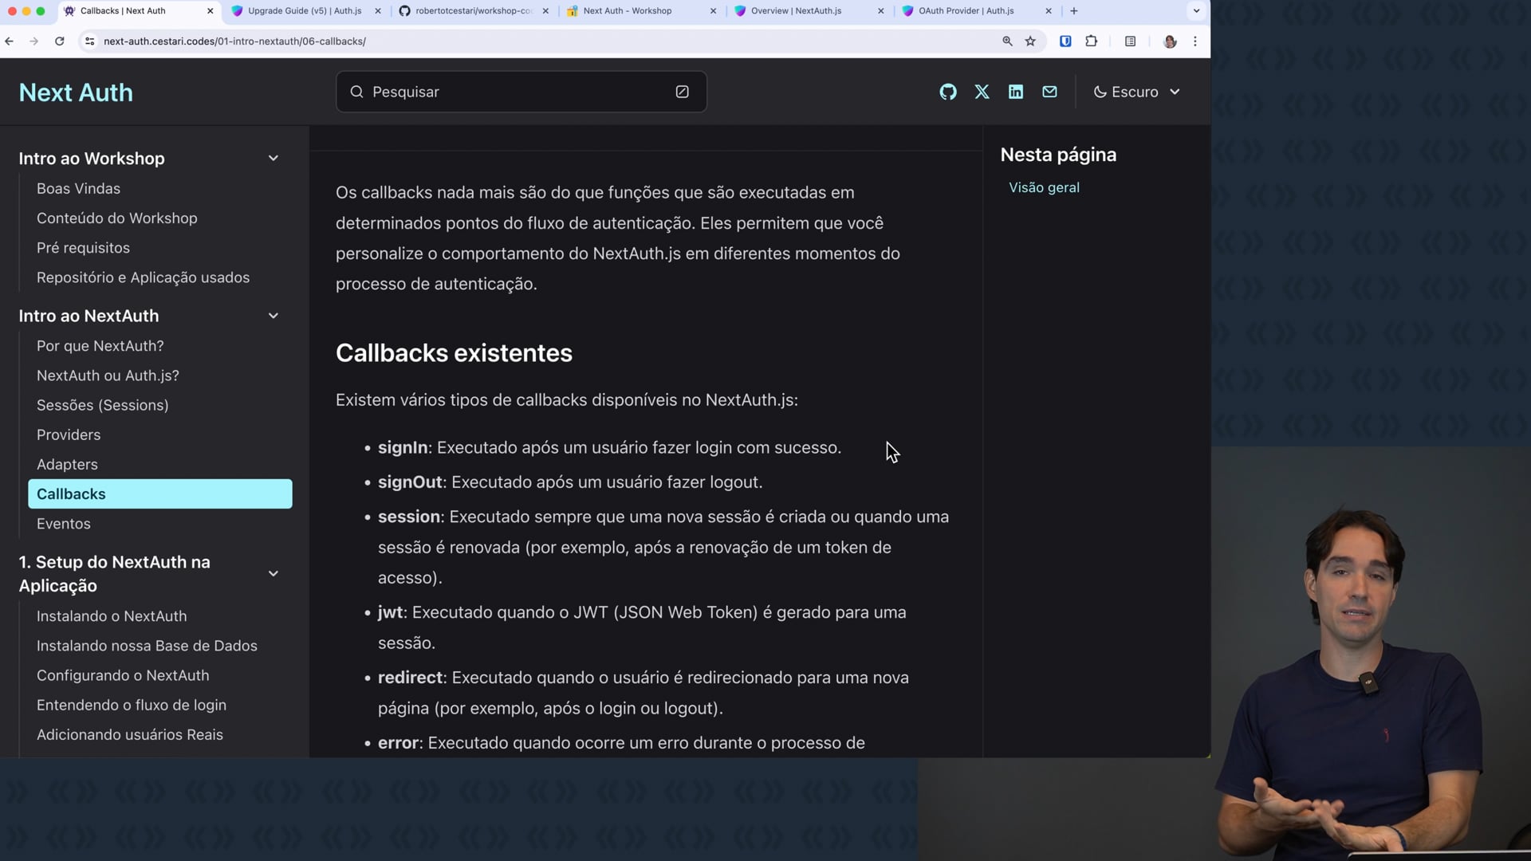Go to Visão geral page section

(x=1044, y=187)
